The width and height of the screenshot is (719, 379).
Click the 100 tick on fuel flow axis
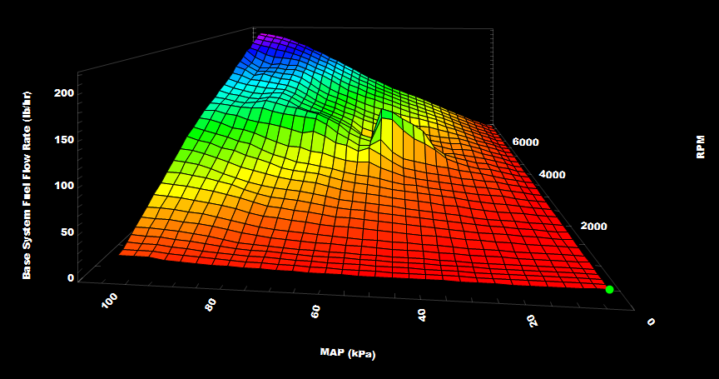click(64, 185)
